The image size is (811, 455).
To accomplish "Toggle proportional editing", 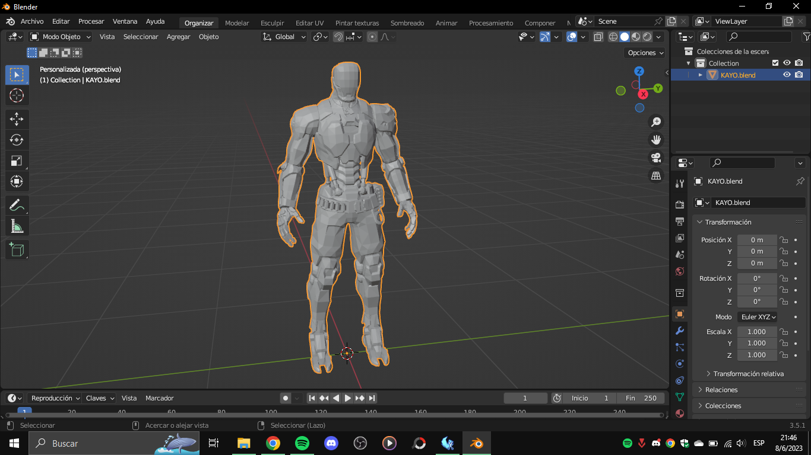I will [x=372, y=37].
